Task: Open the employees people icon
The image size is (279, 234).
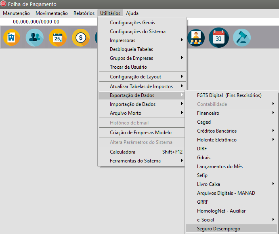Action: pos(34,38)
